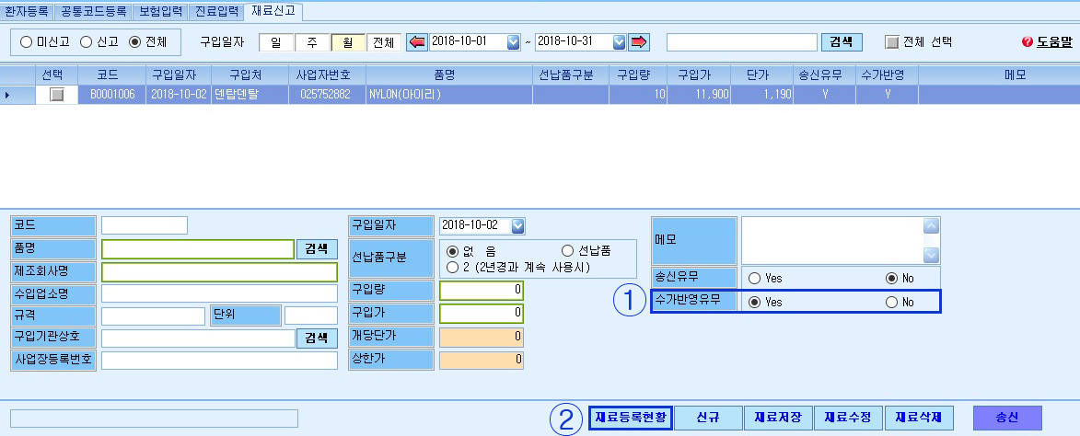Click the red left arrow date icon
Screen dimensions: 1080x436
(417, 42)
